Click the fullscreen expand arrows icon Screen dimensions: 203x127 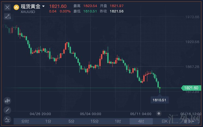pyautogui.click(x=7, y=16)
